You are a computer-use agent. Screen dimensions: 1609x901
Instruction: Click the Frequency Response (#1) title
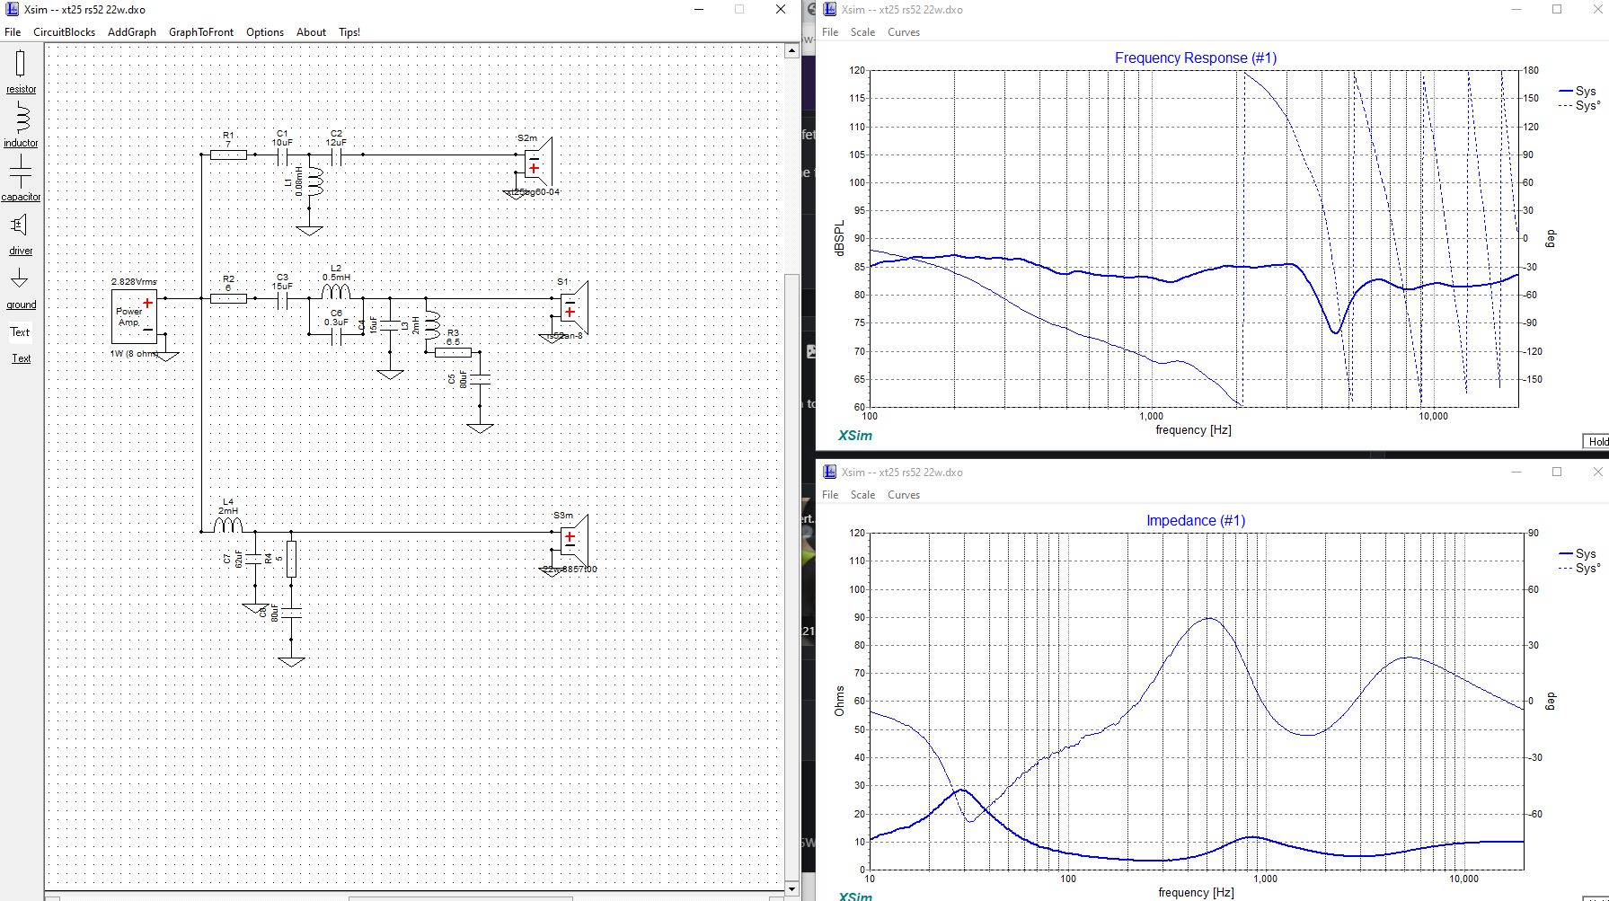point(1196,57)
